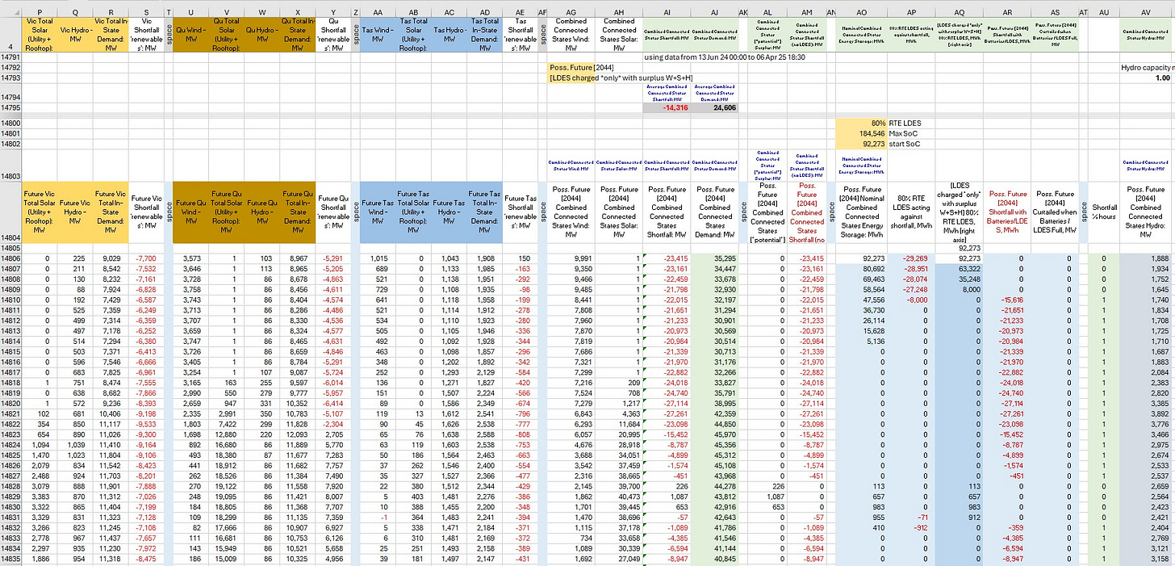
Task: Click red 'Shortfall with Batteries/LDES' header in row 14804
Action: click(1007, 212)
